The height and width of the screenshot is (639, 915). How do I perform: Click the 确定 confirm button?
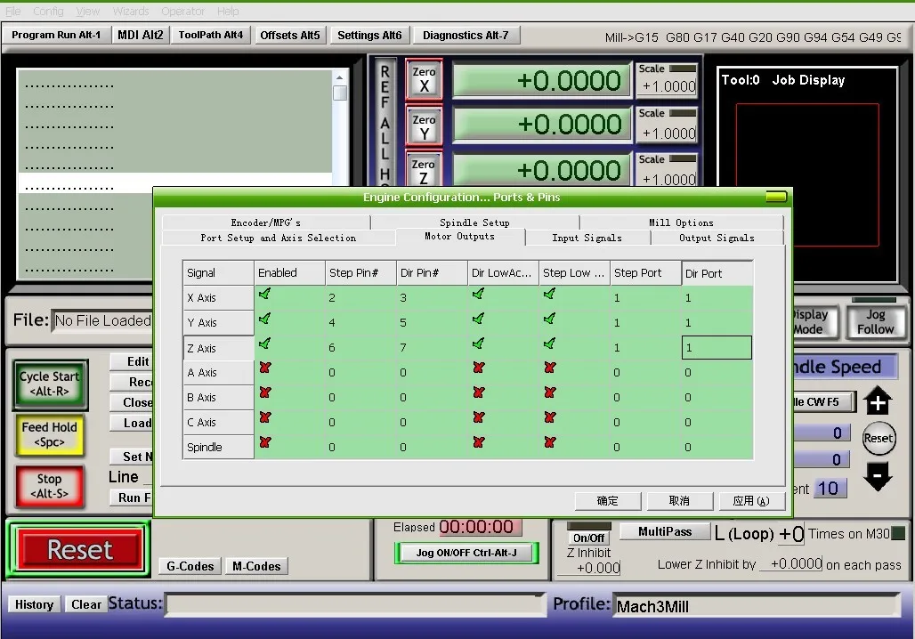tap(608, 501)
